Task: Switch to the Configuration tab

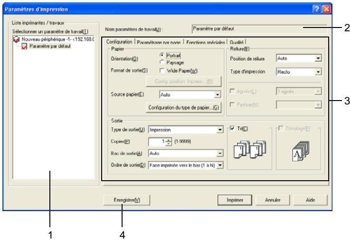Action: (119, 42)
